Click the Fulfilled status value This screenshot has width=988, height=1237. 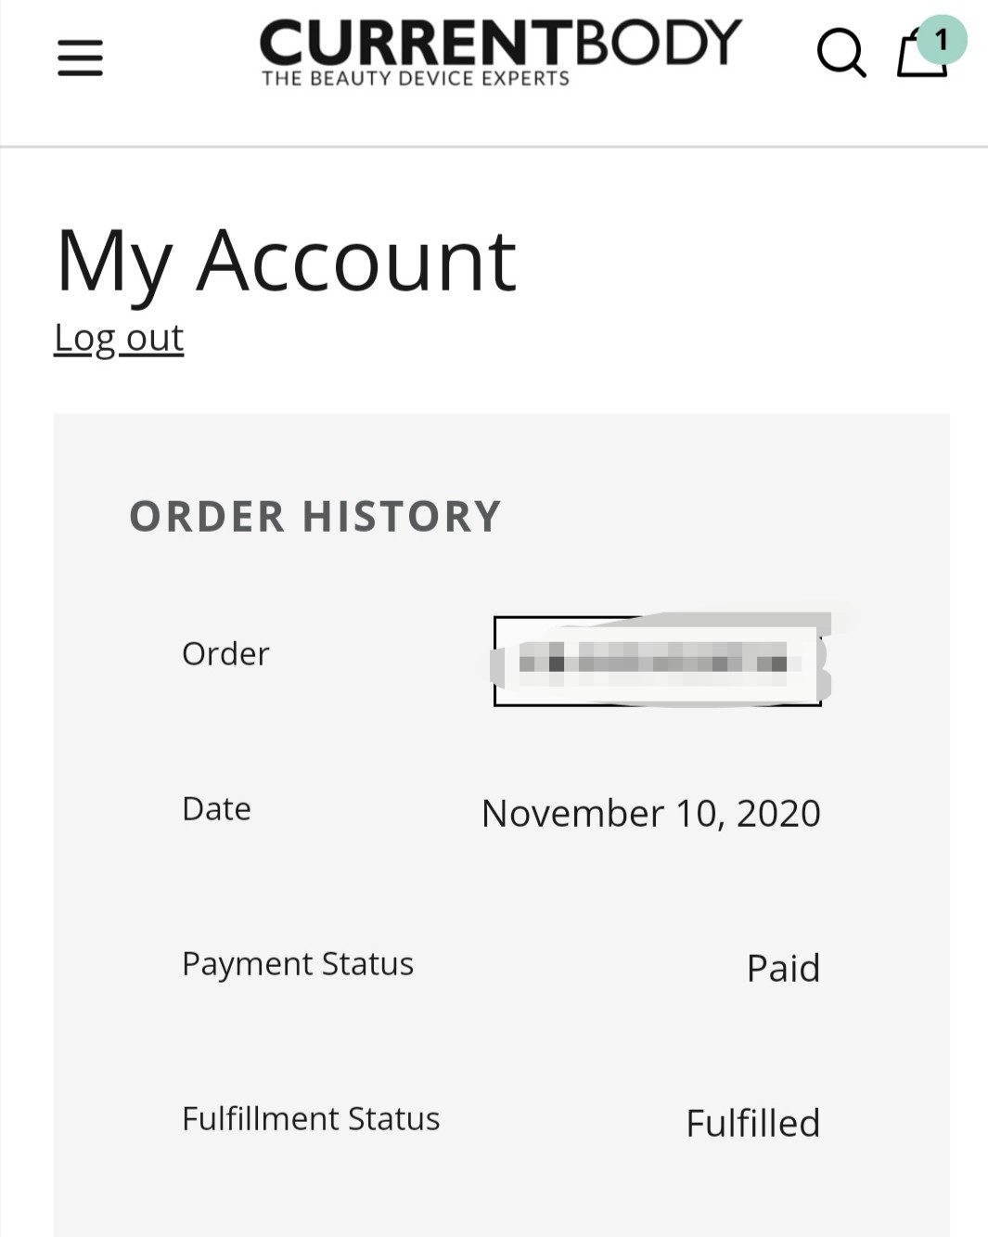[x=752, y=1124]
